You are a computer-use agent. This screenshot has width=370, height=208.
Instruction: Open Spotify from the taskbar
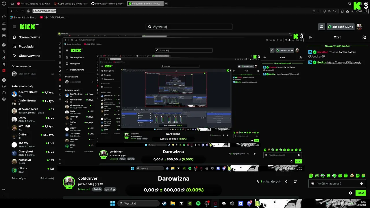pyautogui.click(x=198, y=203)
